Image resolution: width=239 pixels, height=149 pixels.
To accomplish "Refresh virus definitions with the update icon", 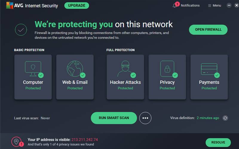I will click(225, 118).
